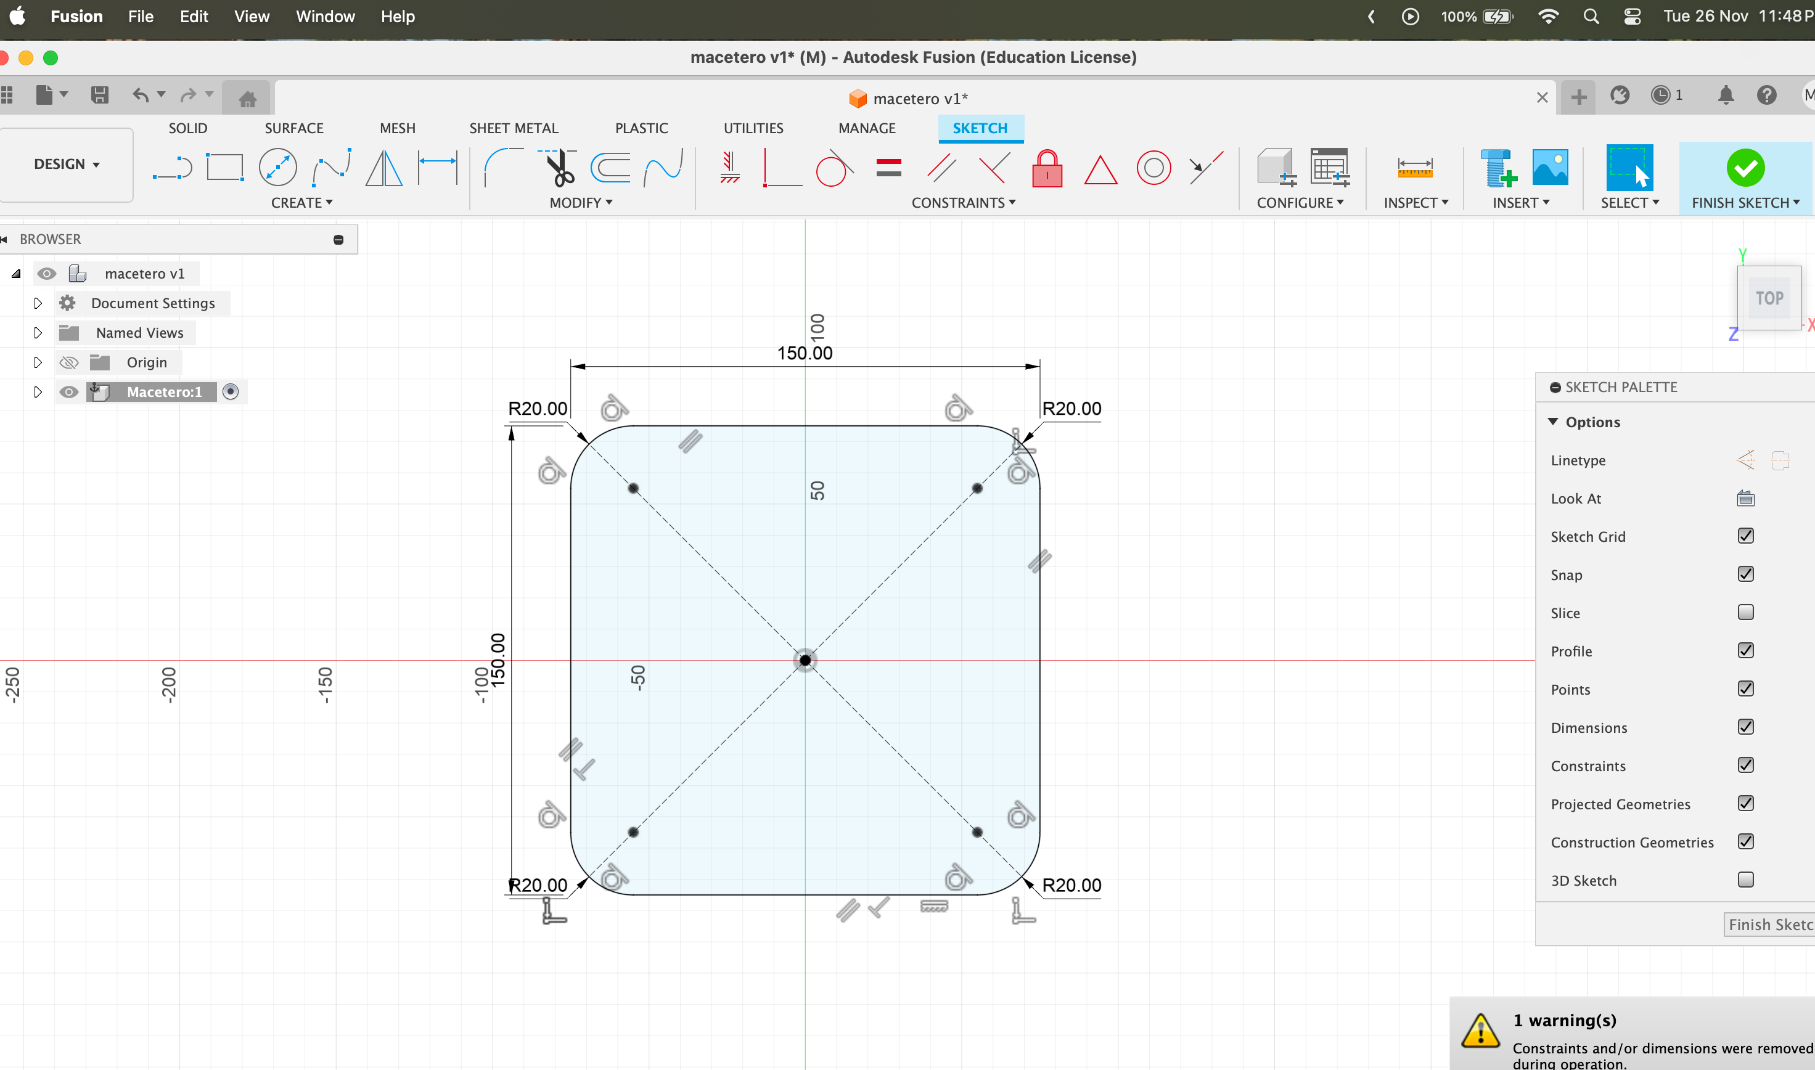1815x1070 pixels.
Task: Toggle the Profile checkbox
Action: point(1745,650)
